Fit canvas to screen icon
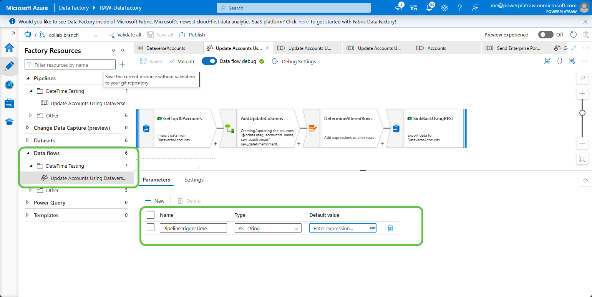 point(582,158)
